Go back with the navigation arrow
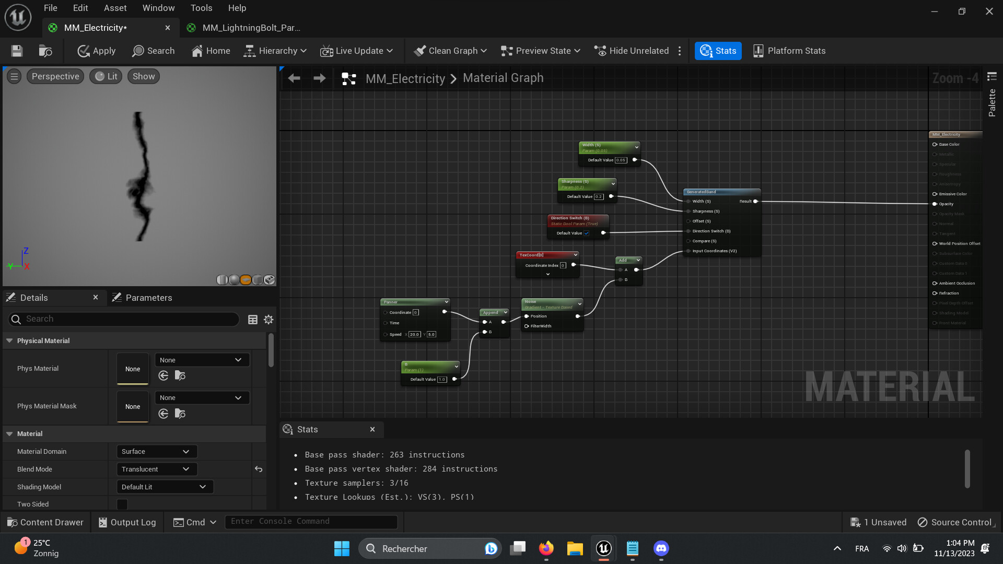The height and width of the screenshot is (564, 1003). 294,78
